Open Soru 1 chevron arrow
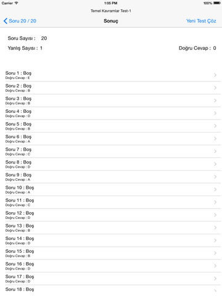 click(x=215, y=75)
